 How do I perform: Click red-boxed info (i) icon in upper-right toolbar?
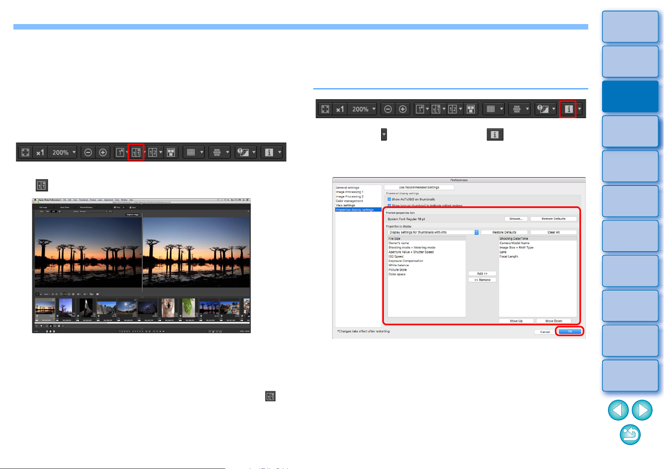[x=568, y=109]
